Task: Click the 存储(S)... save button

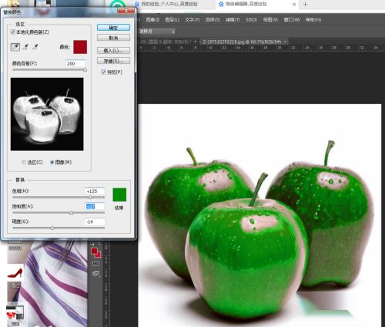Action: pyautogui.click(x=113, y=61)
